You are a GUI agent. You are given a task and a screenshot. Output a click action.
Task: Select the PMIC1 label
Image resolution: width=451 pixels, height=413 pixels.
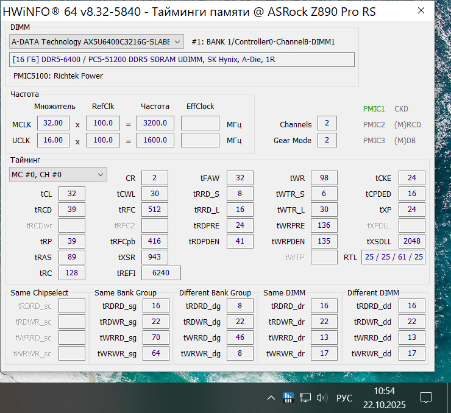[374, 109]
